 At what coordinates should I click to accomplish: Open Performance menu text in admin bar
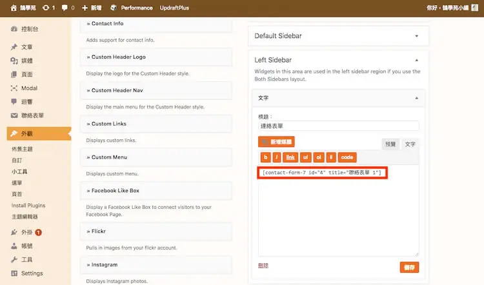137,8
